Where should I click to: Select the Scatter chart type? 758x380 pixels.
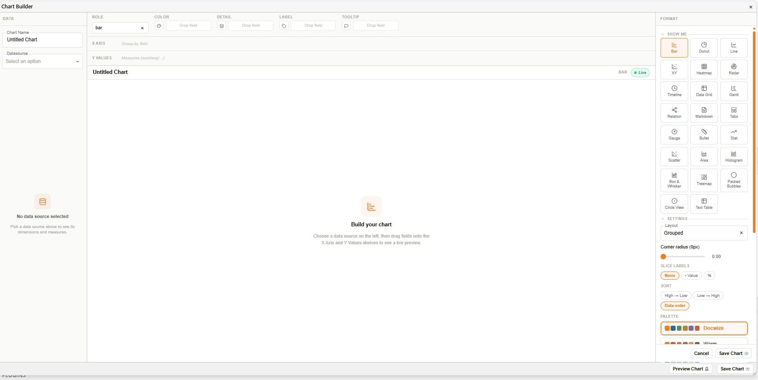click(674, 157)
